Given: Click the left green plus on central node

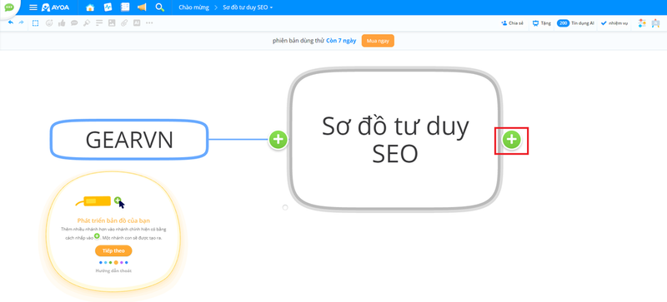Looking at the screenshot, I should tap(278, 140).
